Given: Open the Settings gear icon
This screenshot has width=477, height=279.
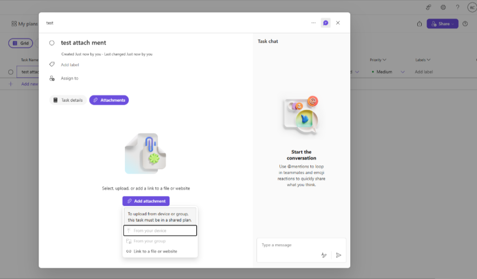Looking at the screenshot, I should (443, 7).
